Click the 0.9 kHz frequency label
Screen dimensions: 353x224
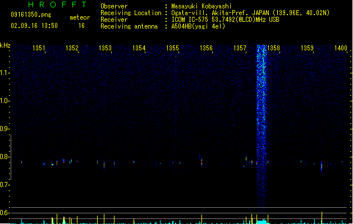pos(4,129)
